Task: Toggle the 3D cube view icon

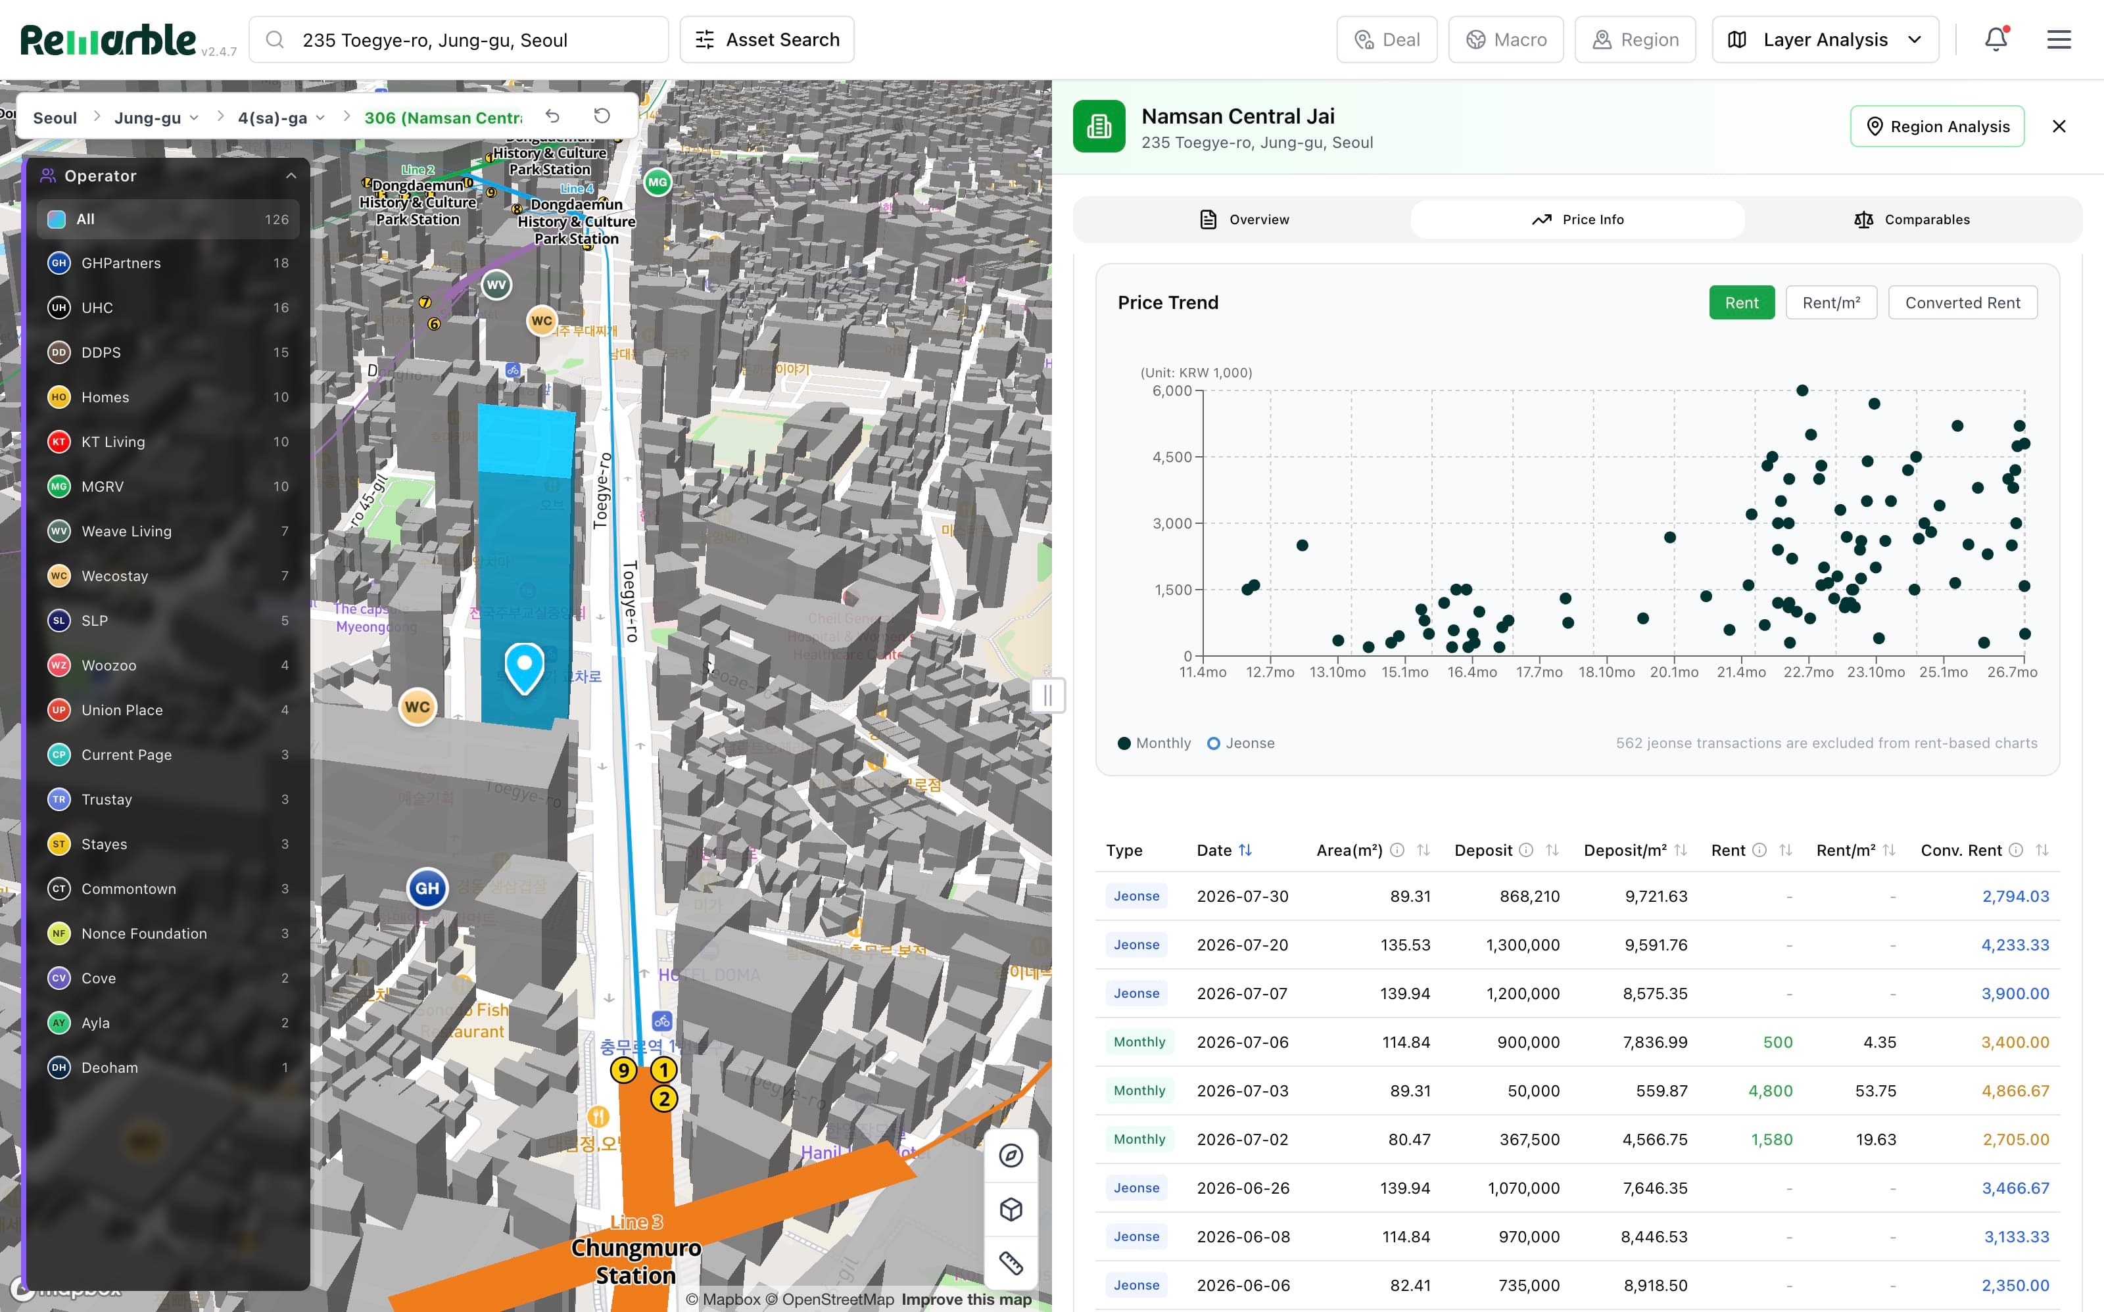Action: (1011, 1209)
